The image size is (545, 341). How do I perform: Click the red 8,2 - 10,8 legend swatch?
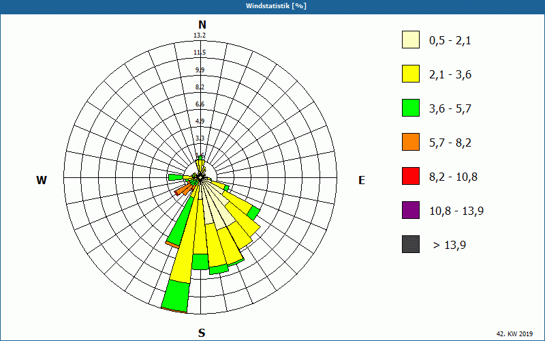(411, 176)
